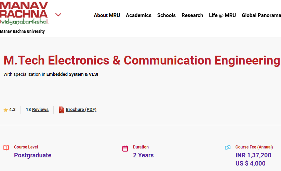281x171 pixels.
Task: Click the Embedded System & VLSI specialization text
Action: click(x=72, y=74)
